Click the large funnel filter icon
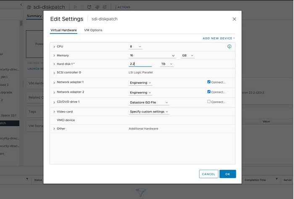Viewport: 294px width, 199px height. coord(141,192)
